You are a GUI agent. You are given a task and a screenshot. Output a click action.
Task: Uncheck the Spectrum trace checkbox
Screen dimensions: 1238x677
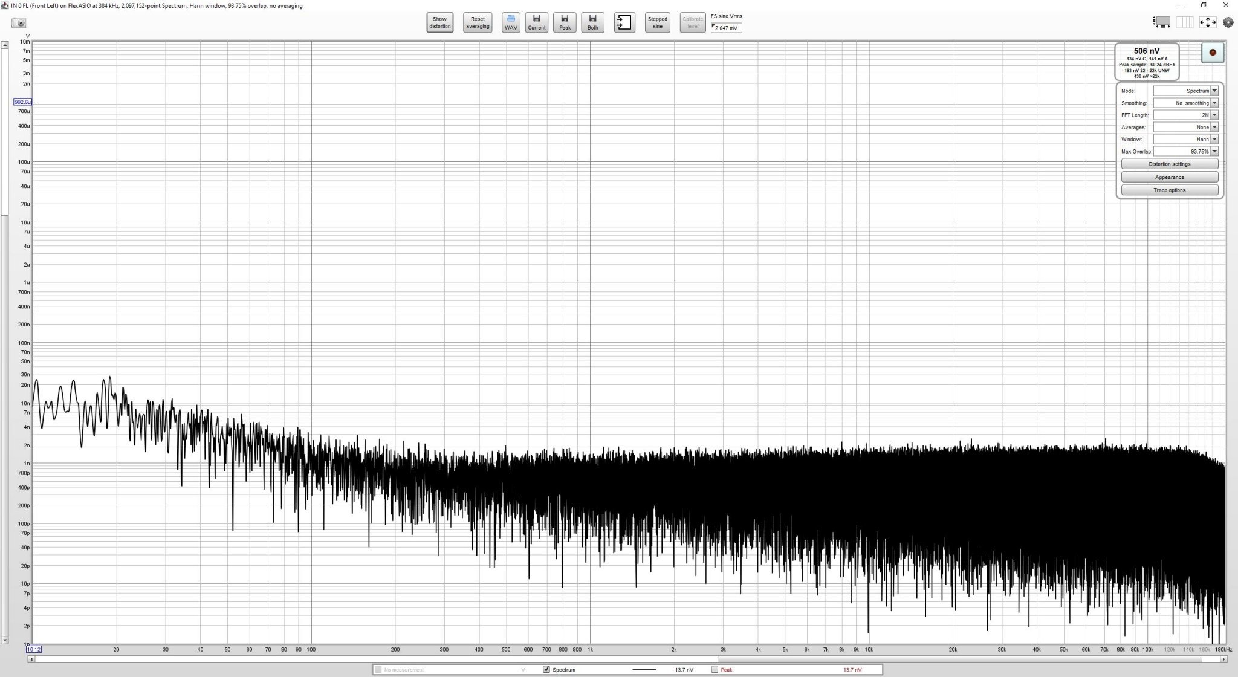pyautogui.click(x=546, y=669)
